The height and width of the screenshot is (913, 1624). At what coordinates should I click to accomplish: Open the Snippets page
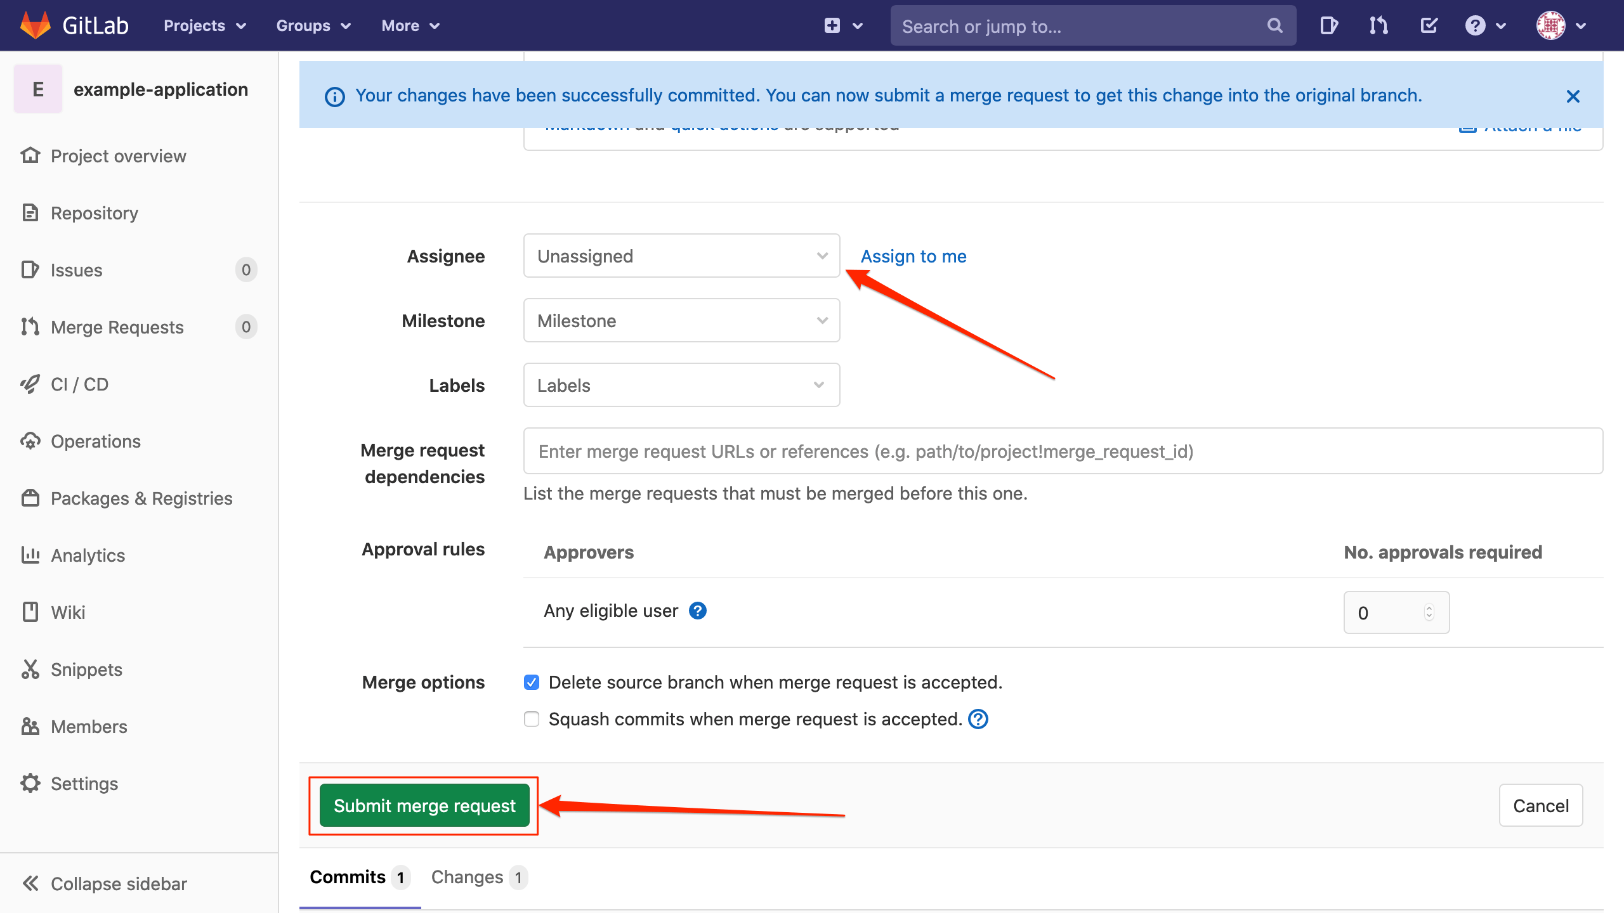click(86, 669)
